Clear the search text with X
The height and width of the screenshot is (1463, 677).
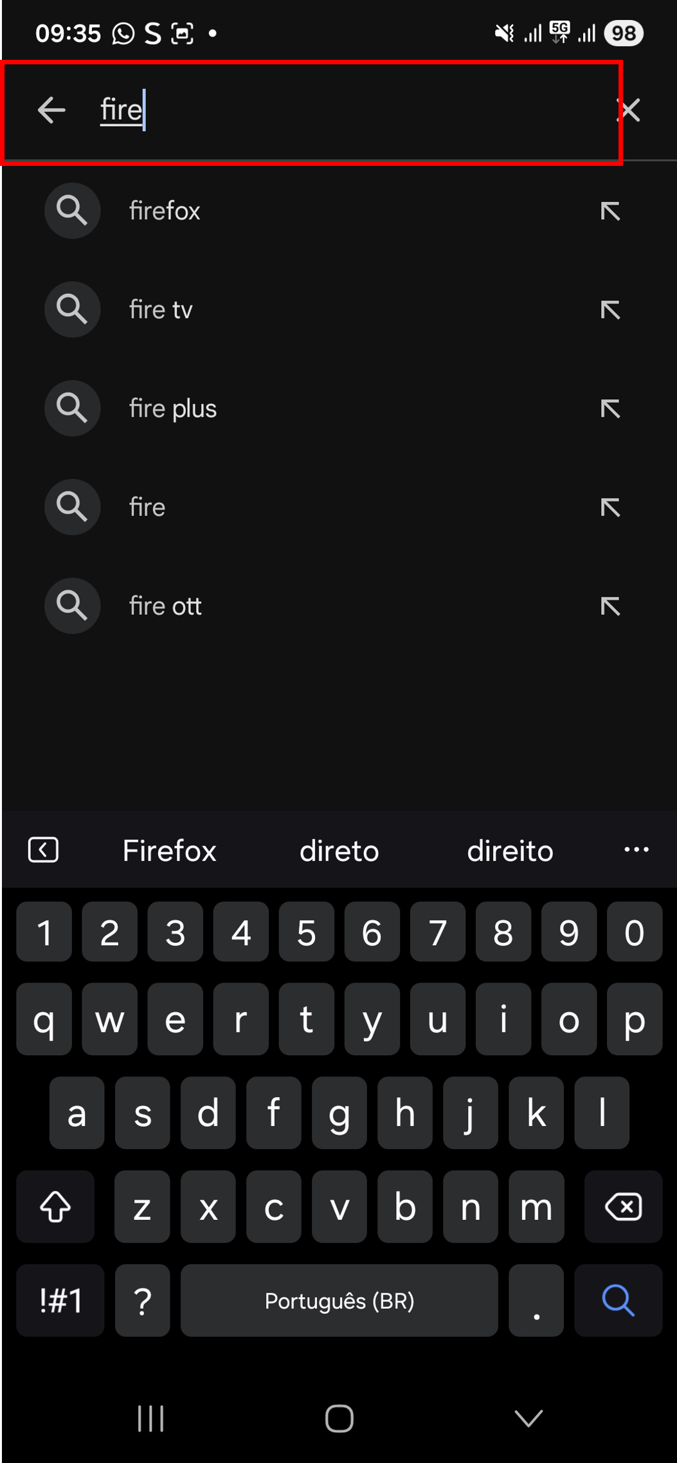click(629, 110)
